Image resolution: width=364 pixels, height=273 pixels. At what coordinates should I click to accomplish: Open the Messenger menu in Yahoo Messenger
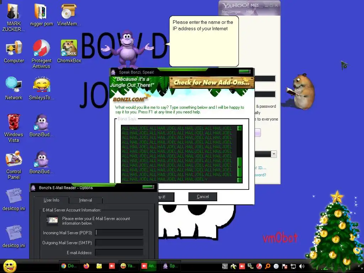[x=231, y=12]
